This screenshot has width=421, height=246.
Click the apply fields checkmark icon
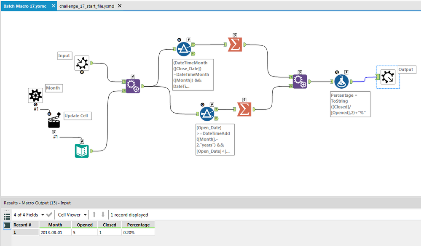pyautogui.click(x=49, y=214)
